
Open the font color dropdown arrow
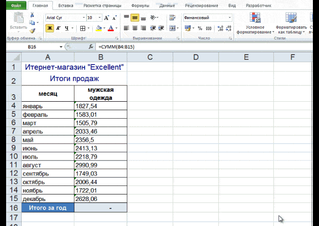pyautogui.click(x=116, y=28)
